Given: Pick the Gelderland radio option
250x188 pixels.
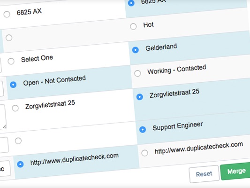Looking at the screenshot, I should click(136, 50).
